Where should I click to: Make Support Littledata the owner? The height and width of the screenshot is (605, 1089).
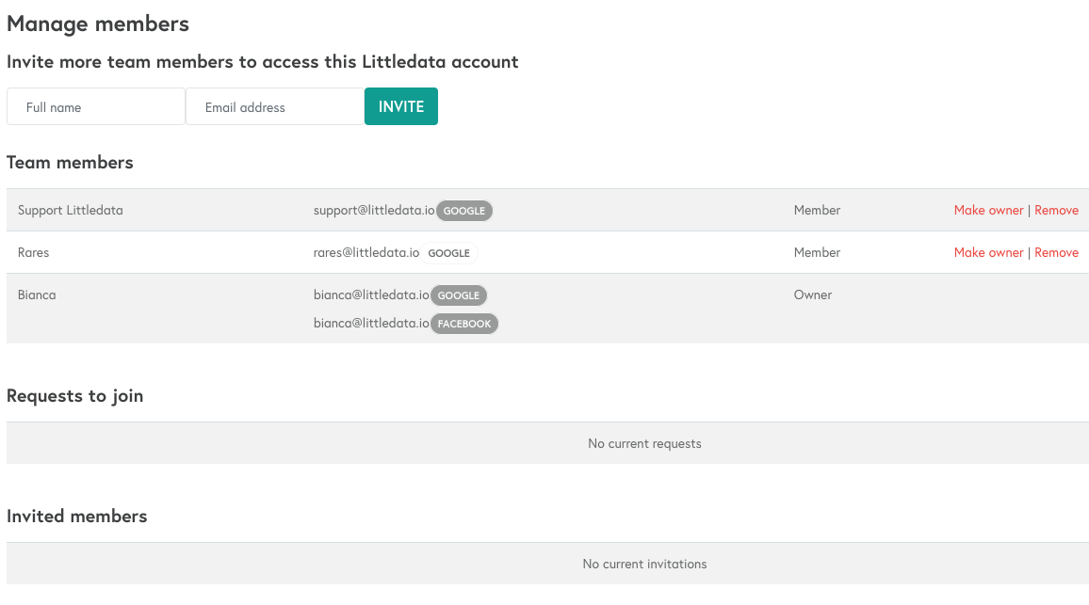pyautogui.click(x=988, y=210)
